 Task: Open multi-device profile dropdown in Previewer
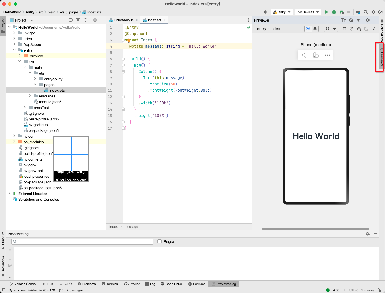pyautogui.click(x=331, y=29)
